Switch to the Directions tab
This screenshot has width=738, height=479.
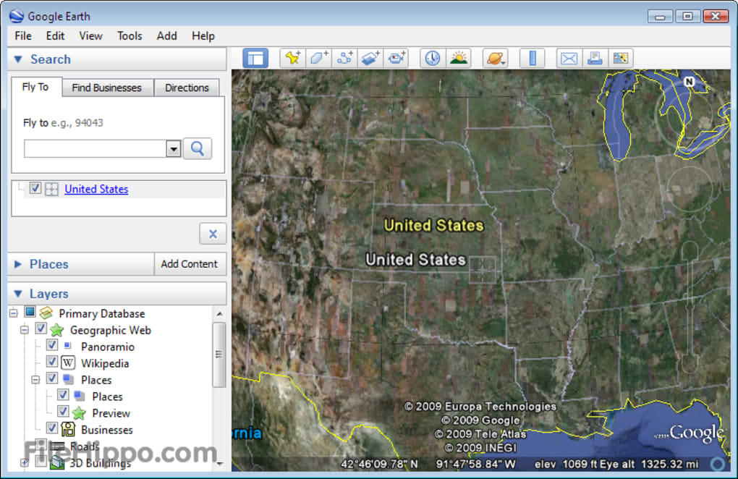click(x=187, y=88)
